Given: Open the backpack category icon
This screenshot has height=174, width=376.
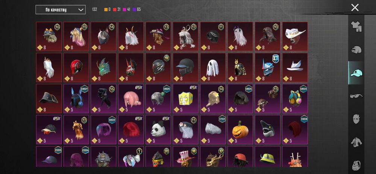Looking at the screenshot, I should tap(356, 165).
